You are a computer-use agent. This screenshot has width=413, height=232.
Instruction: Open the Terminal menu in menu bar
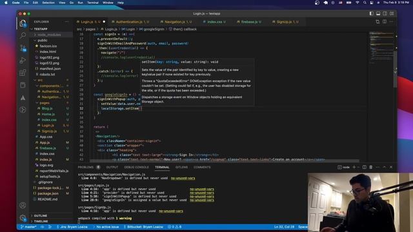click(x=93, y=3)
